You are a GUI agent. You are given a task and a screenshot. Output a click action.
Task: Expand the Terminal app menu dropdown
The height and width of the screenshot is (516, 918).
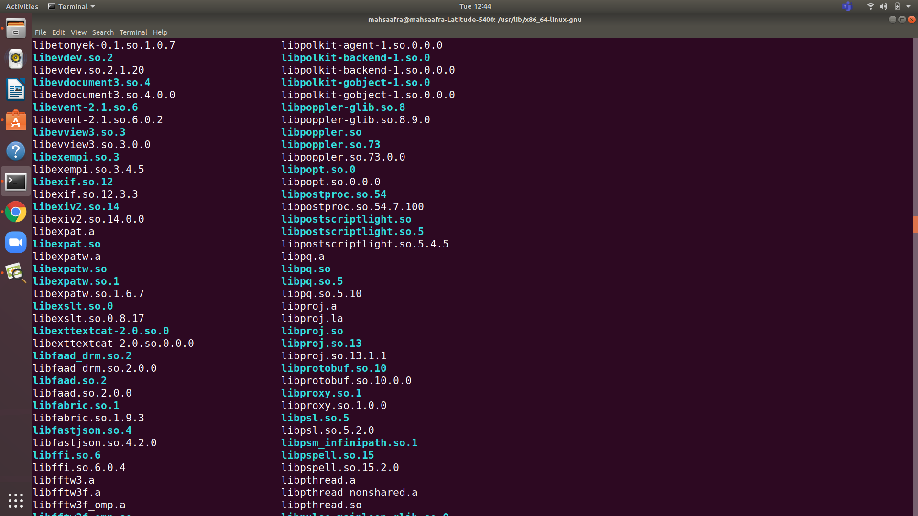[x=72, y=6]
